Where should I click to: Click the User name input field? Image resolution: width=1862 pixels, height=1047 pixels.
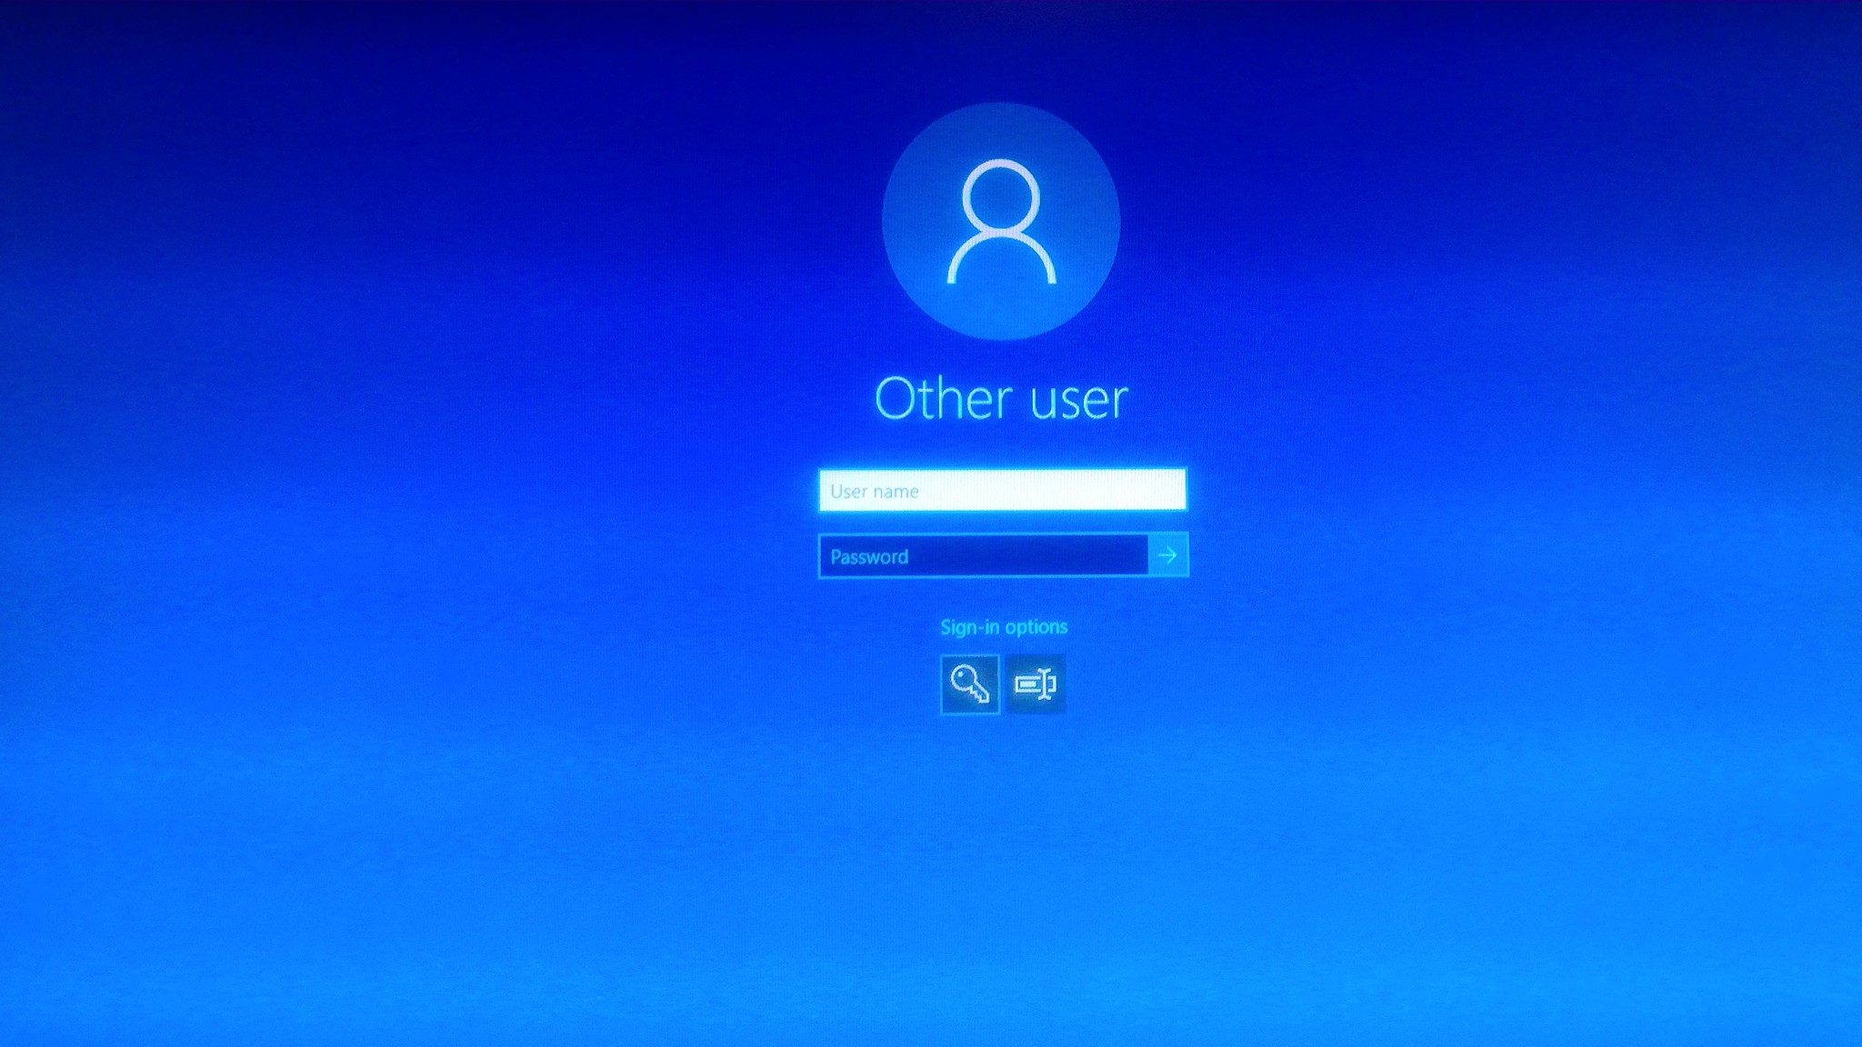(x=1002, y=490)
